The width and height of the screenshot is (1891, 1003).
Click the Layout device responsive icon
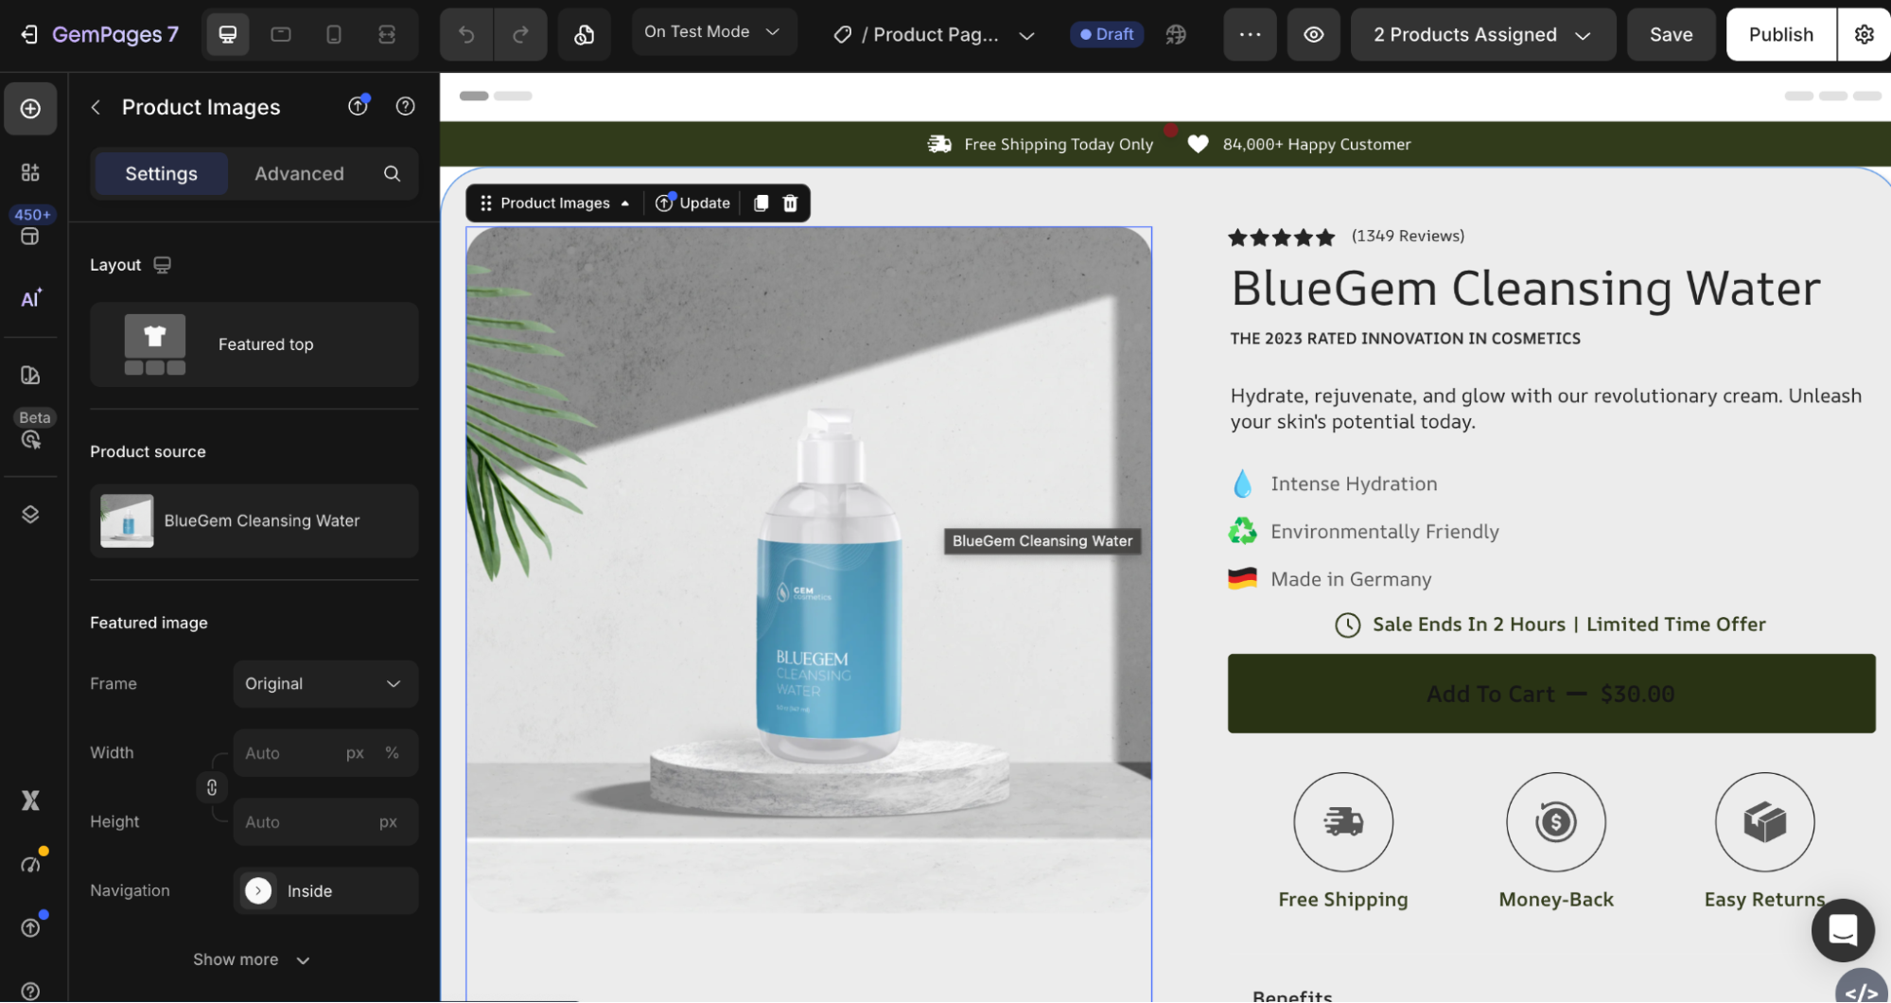[163, 265]
